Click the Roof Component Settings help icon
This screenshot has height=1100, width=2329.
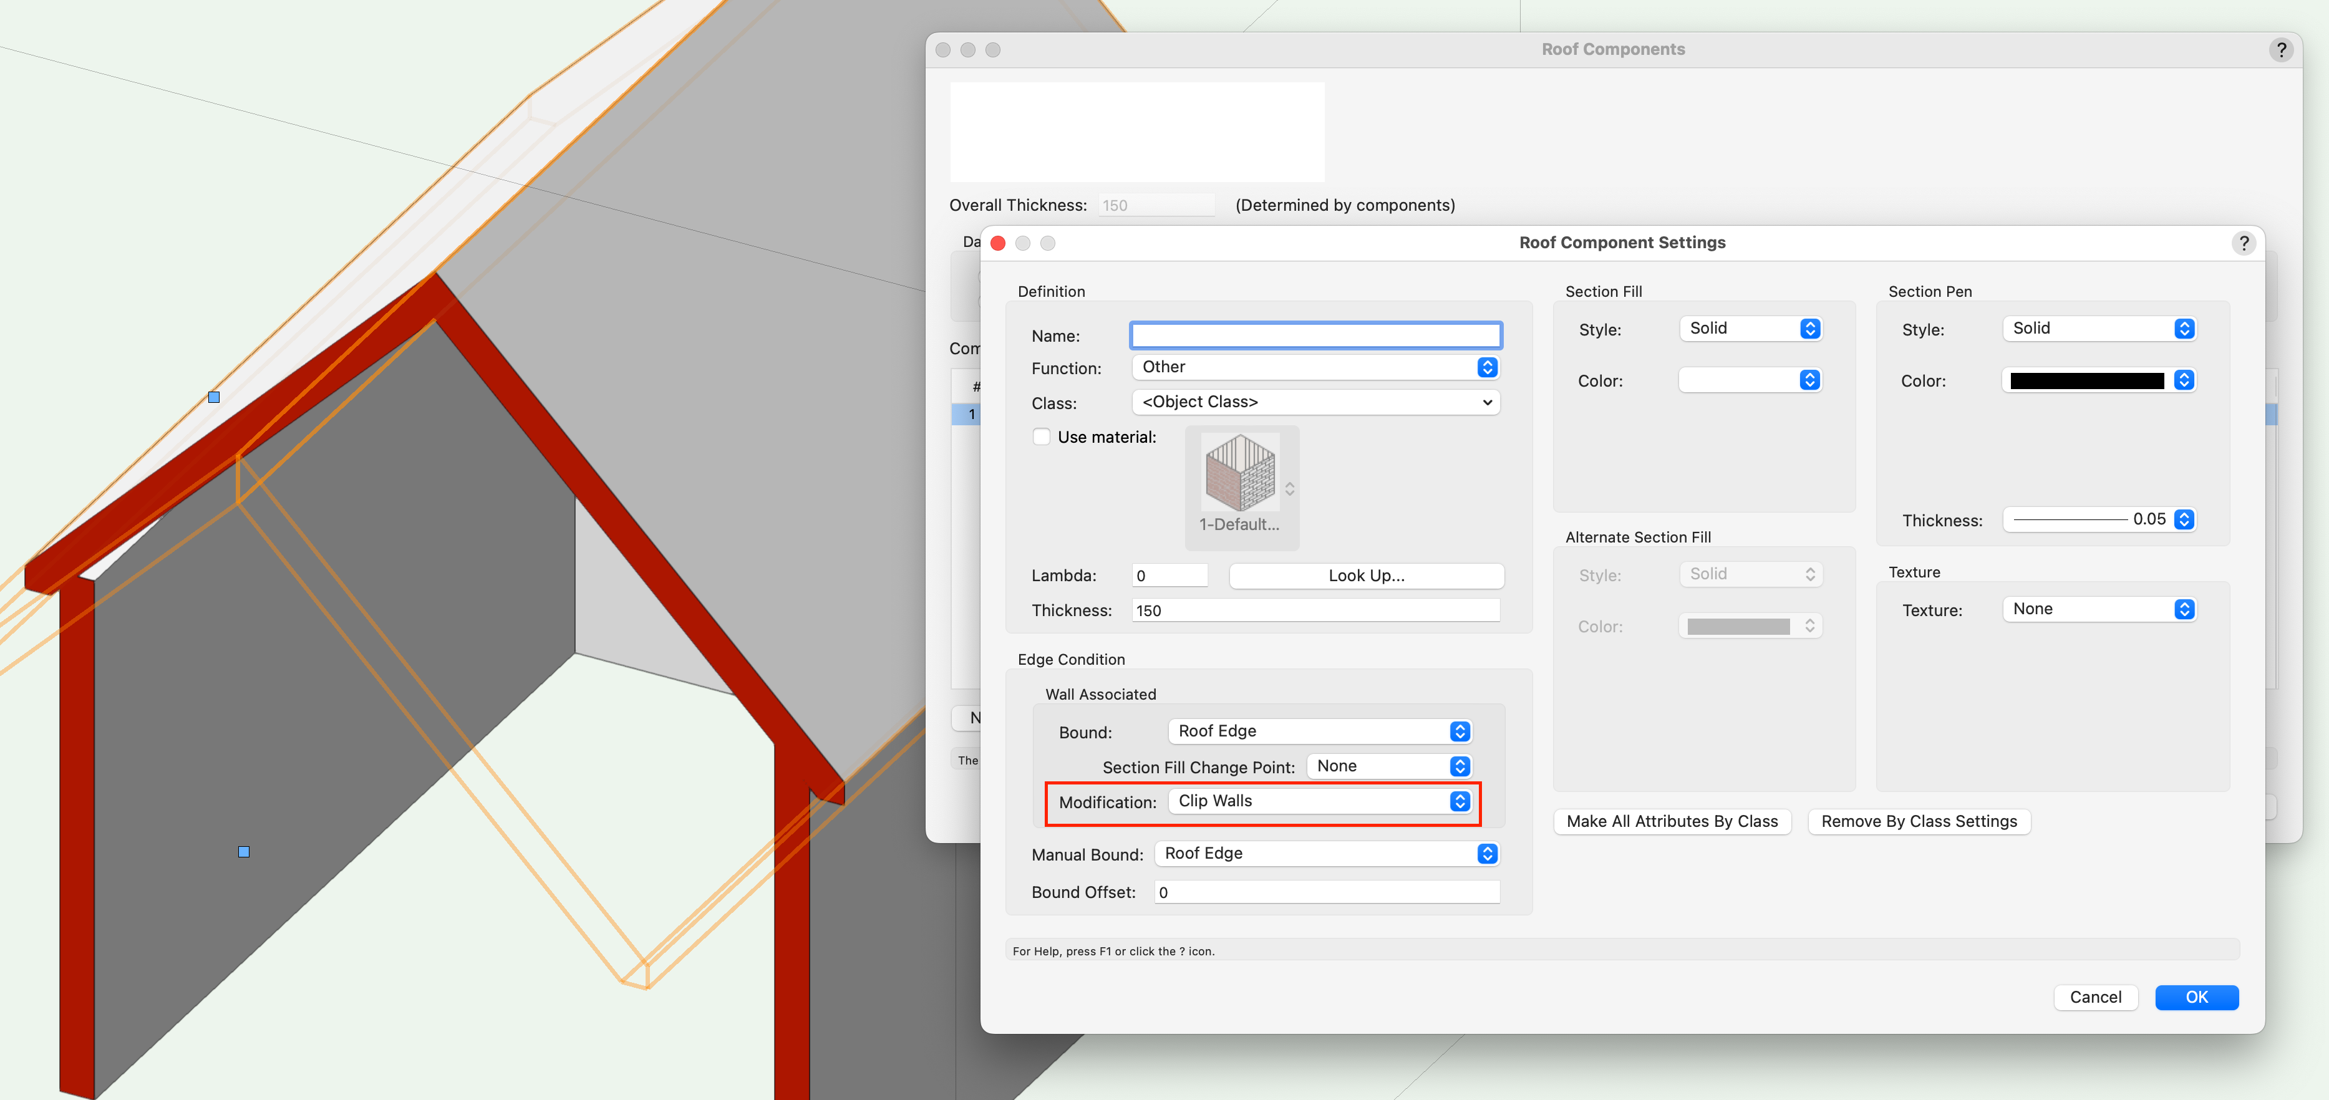pos(2243,243)
